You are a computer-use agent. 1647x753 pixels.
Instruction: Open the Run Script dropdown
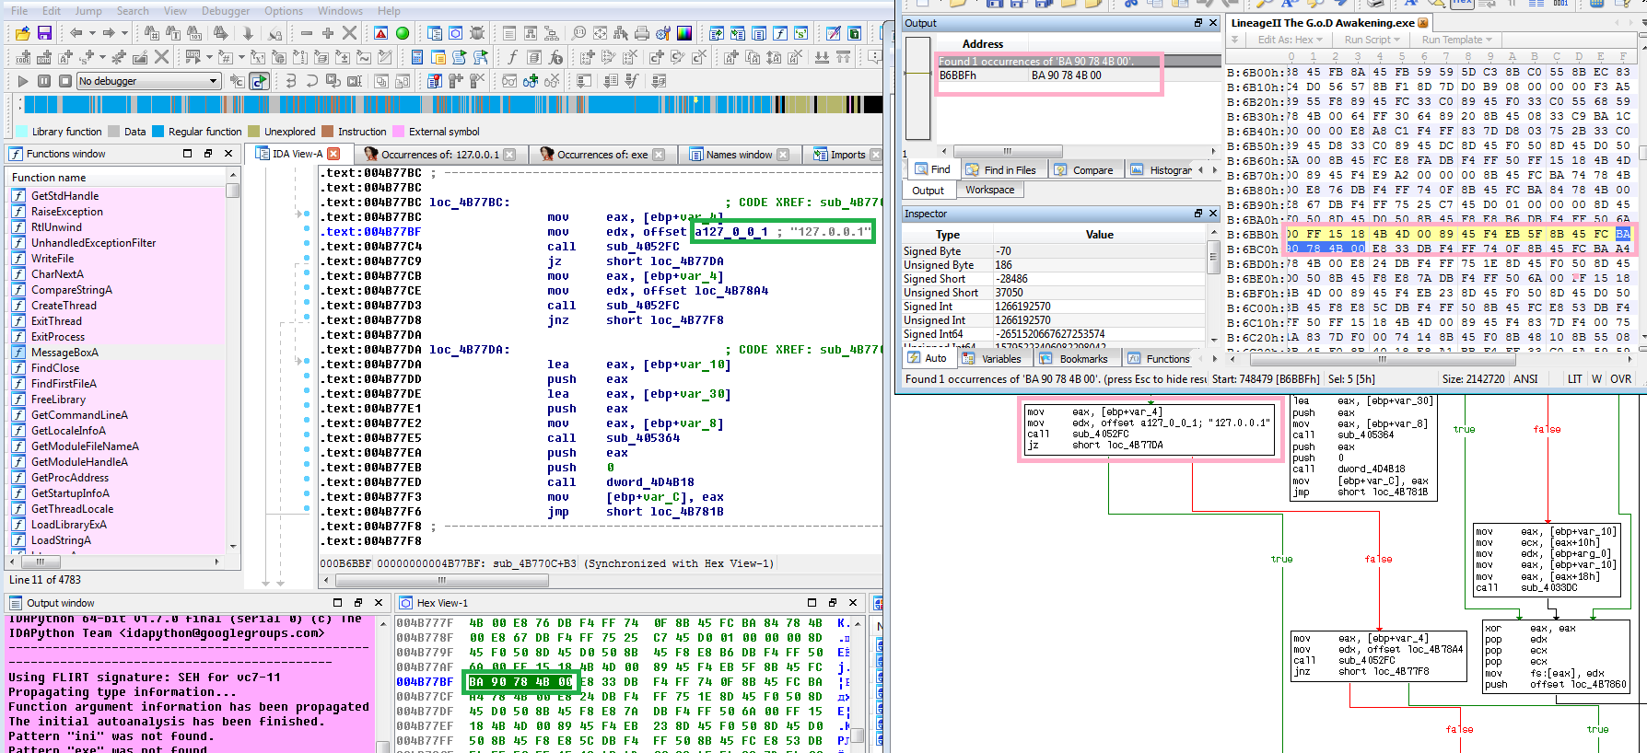(x=1372, y=40)
